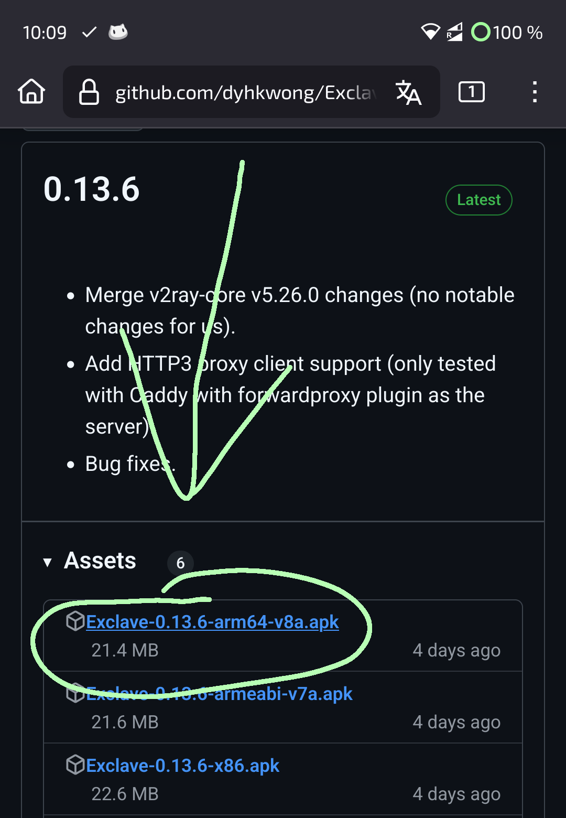The height and width of the screenshot is (818, 566).
Task: Tap the Assets count badge 6
Action: pos(180,563)
